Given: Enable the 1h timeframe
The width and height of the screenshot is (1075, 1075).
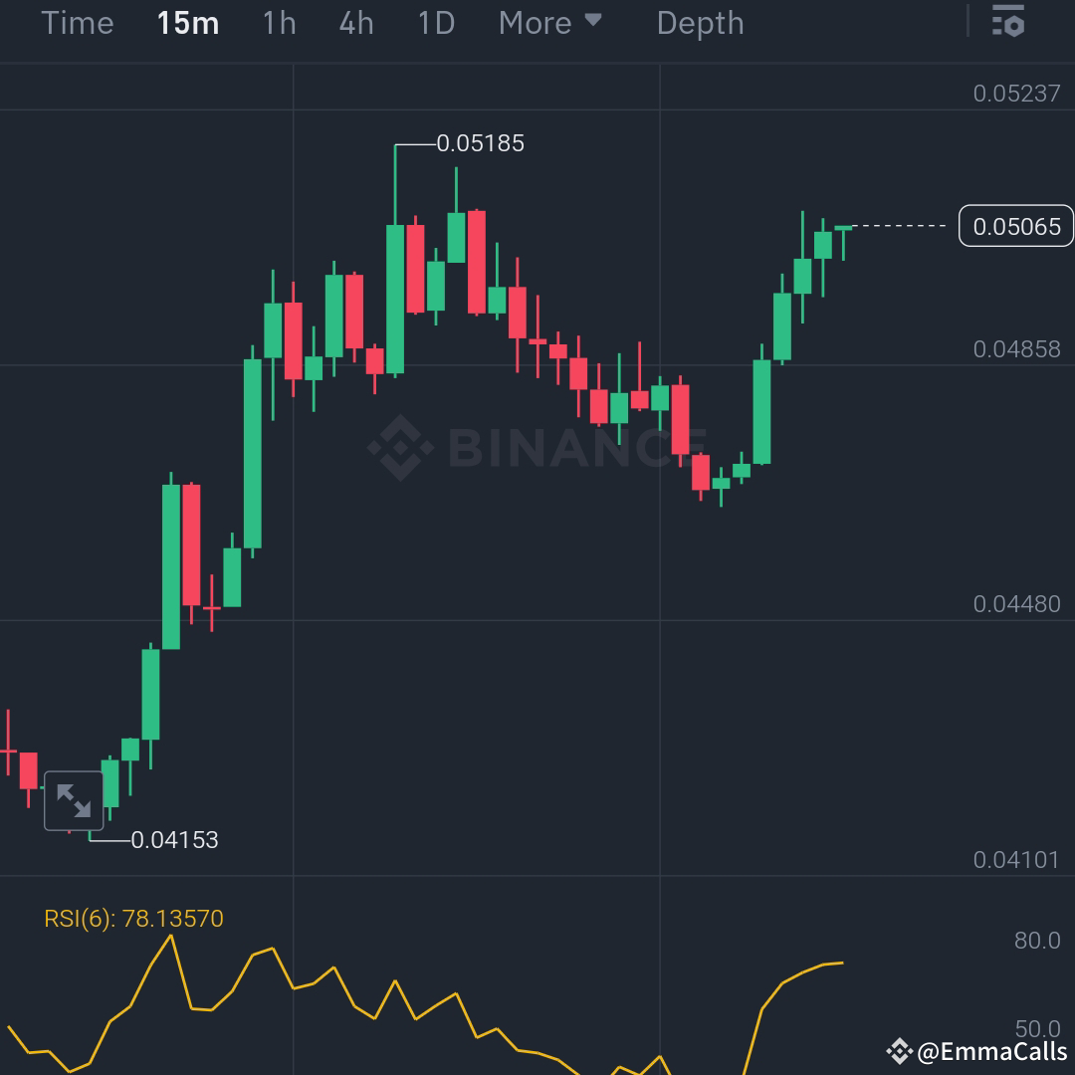Looking at the screenshot, I should tap(278, 23).
